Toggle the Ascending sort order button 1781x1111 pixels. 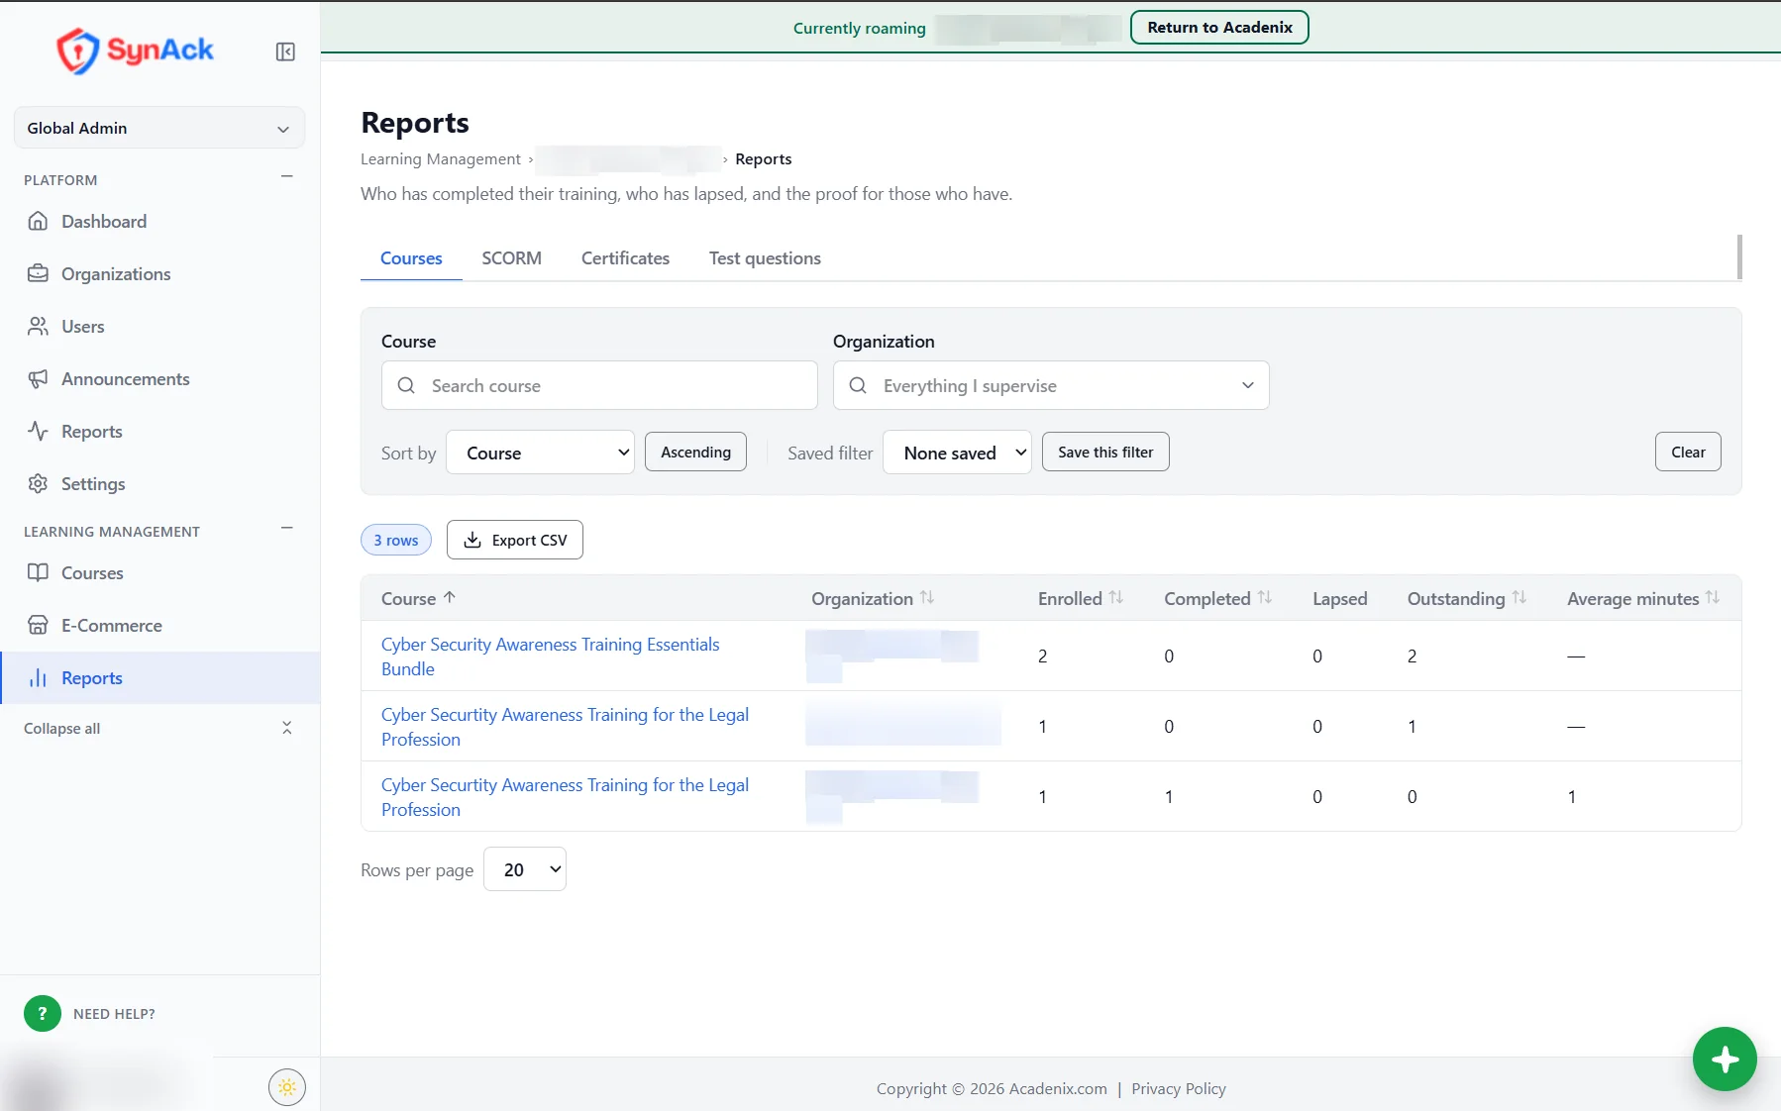pos(695,452)
